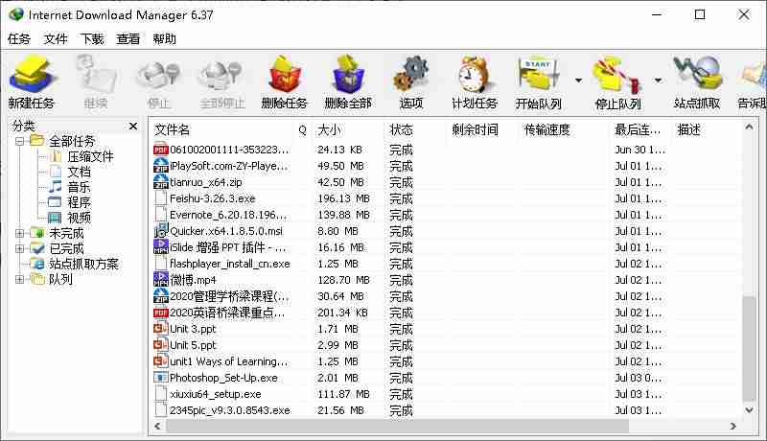Select 程序 category in the tree

[x=79, y=202]
